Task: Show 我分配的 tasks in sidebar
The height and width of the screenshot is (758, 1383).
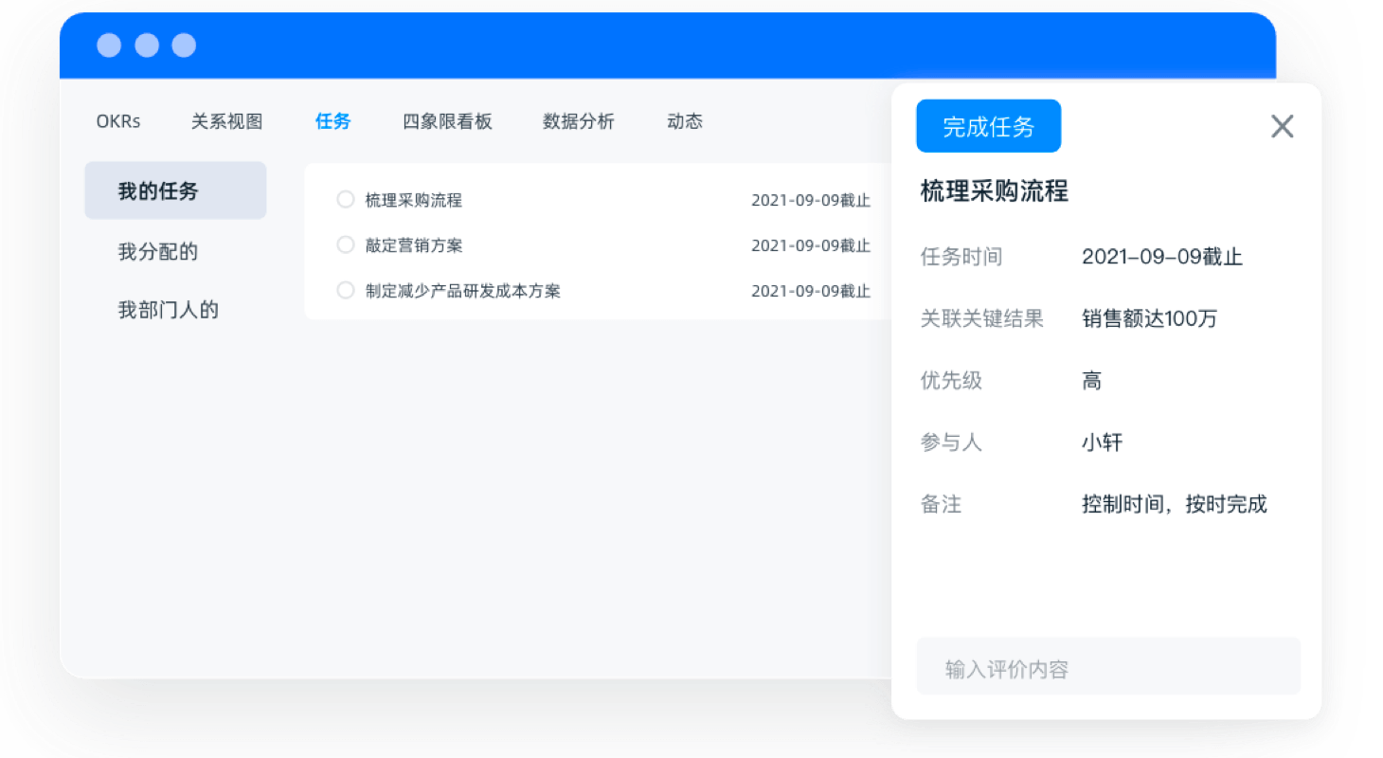Action: click(x=158, y=252)
